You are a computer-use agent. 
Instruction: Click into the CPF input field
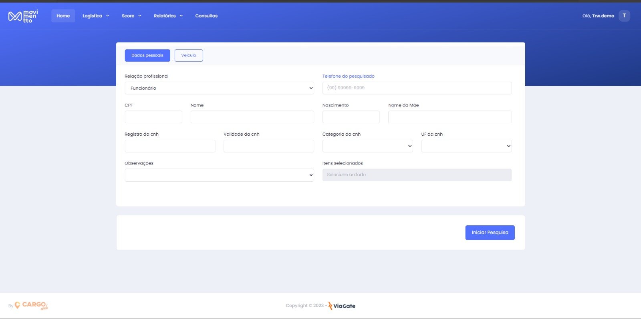tap(153, 117)
